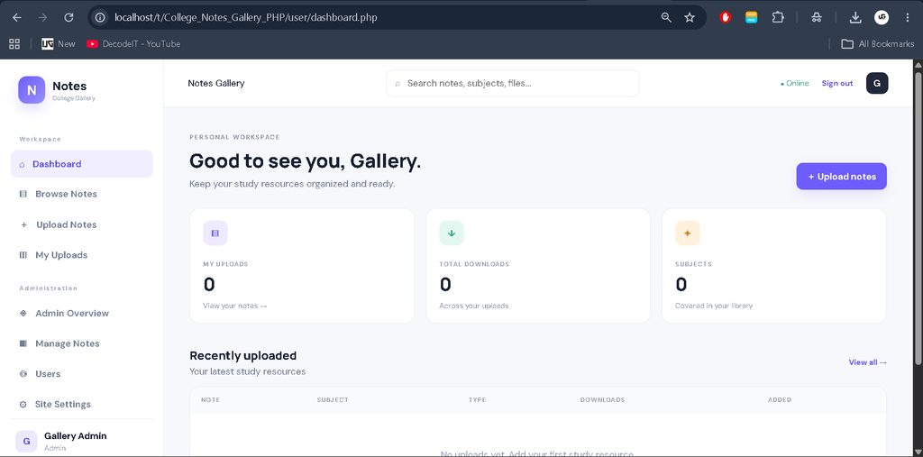Click the Site Settings gear icon
The image size is (923, 457).
pos(23,405)
